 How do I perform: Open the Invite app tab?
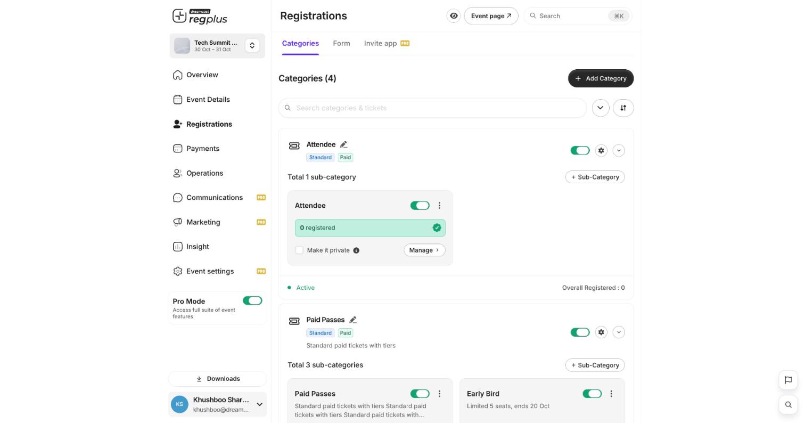[387, 44]
